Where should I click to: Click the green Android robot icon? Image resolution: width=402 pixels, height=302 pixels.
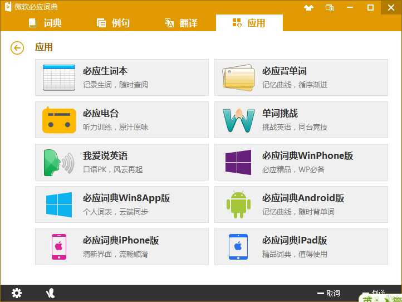coord(238,204)
